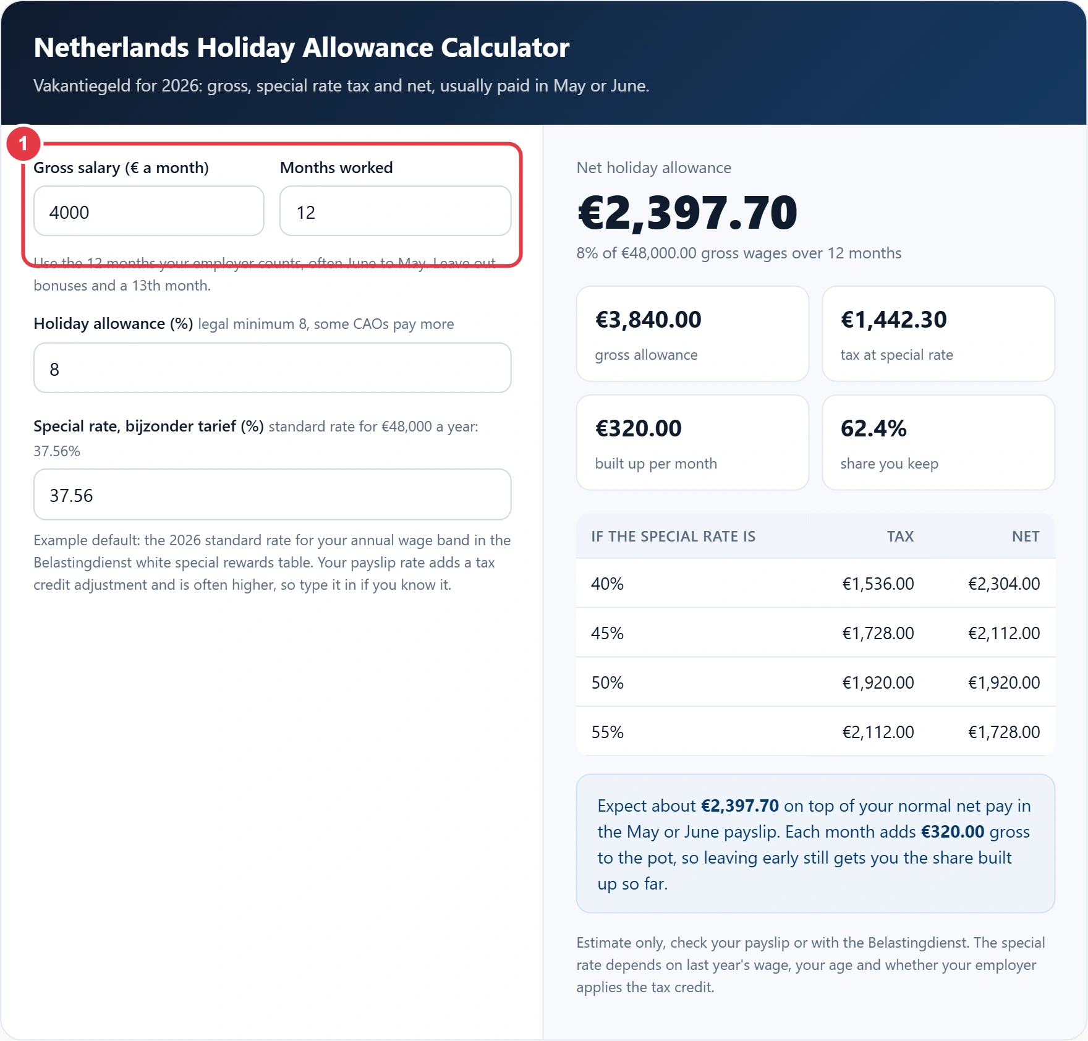
Task: Click the Gross salary input field
Action: click(x=149, y=211)
